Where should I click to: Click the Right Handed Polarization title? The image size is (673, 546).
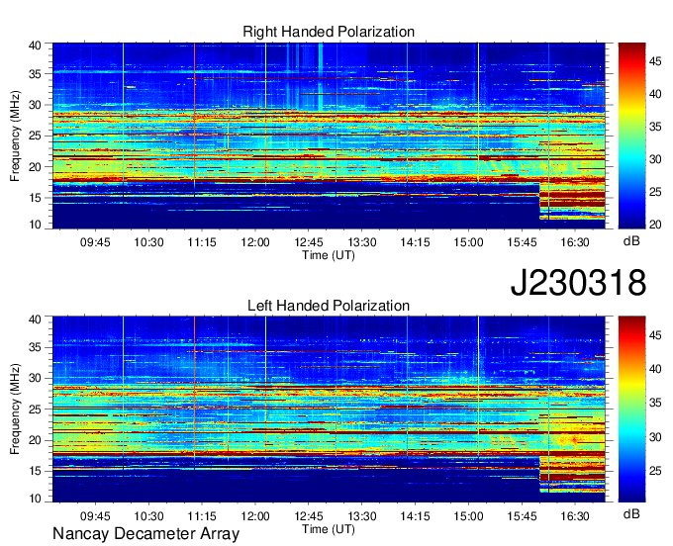coord(329,32)
